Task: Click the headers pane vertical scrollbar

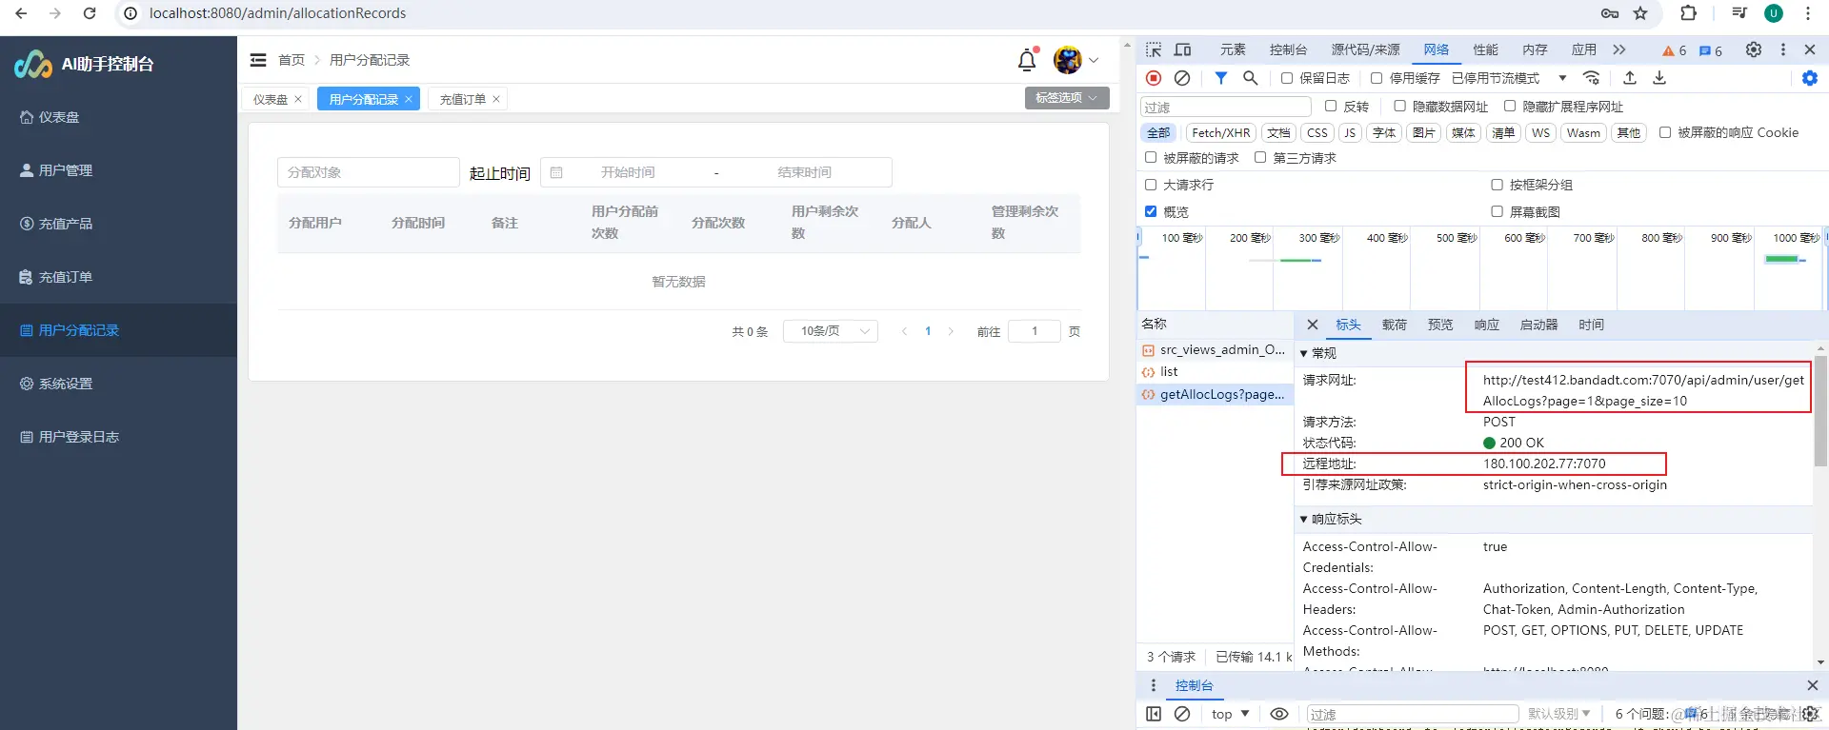Action: [x=1820, y=409]
